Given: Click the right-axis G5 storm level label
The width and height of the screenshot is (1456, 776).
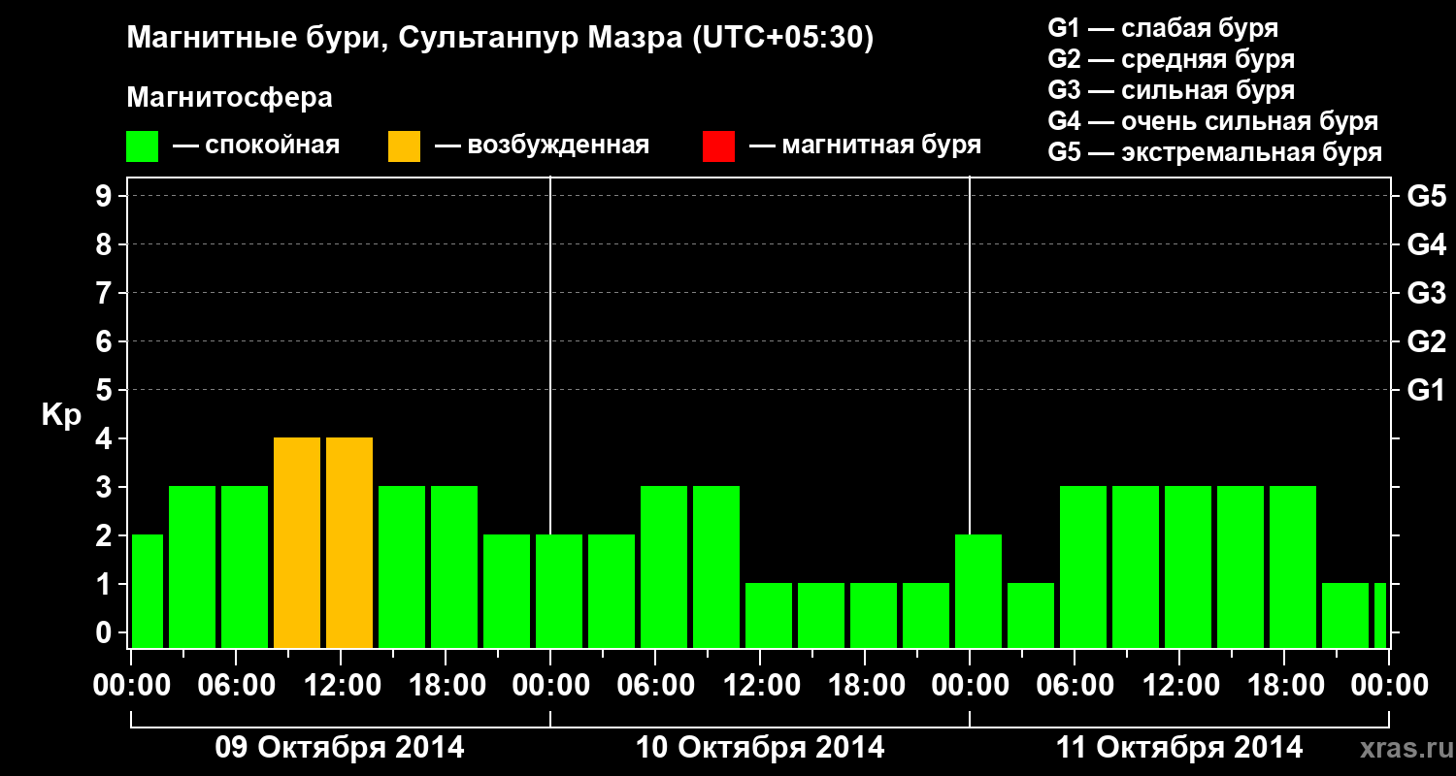Looking at the screenshot, I should coord(1427,196).
